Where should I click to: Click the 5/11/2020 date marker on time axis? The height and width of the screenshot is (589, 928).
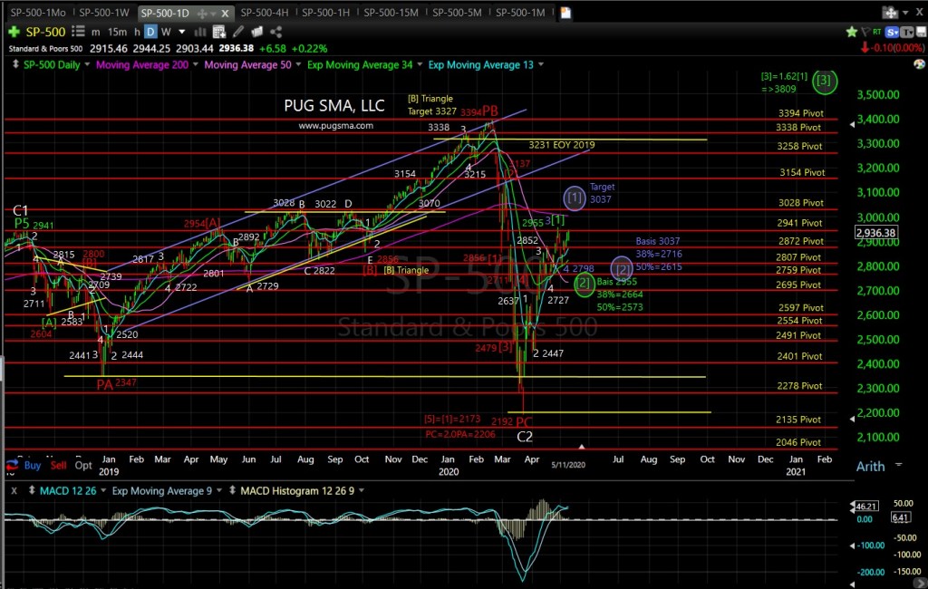tap(568, 465)
